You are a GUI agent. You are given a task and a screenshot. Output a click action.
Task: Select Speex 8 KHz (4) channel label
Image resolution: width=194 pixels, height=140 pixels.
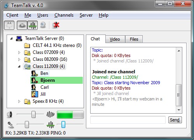(48, 101)
